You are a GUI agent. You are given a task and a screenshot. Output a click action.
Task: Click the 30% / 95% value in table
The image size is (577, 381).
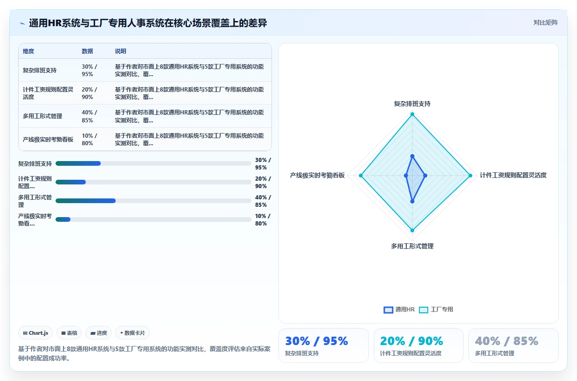click(x=90, y=70)
